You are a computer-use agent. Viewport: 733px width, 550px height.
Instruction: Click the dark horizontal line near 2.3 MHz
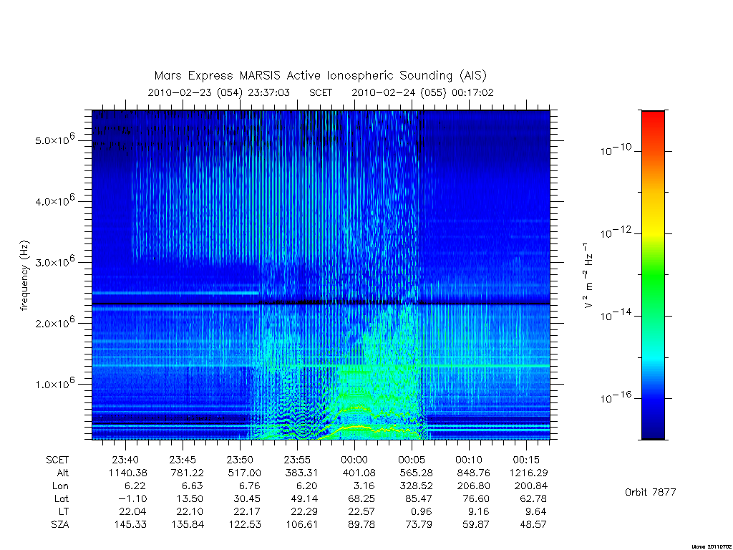(321, 304)
